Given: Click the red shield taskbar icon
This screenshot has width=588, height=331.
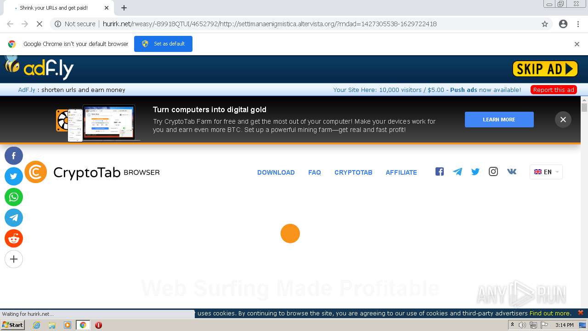Looking at the screenshot, I should pos(98,325).
